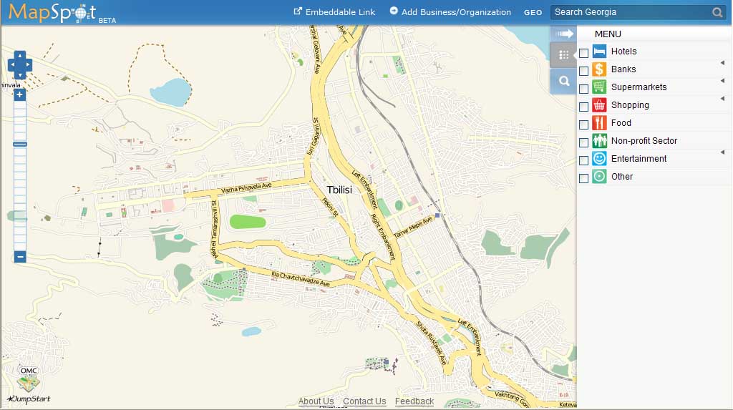The width and height of the screenshot is (733, 410).
Task: Pan the map right
Action: pyautogui.click(x=28, y=65)
